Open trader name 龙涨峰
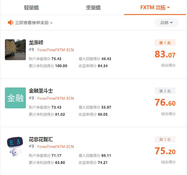This screenshot has height=175, width=187. click(36, 43)
